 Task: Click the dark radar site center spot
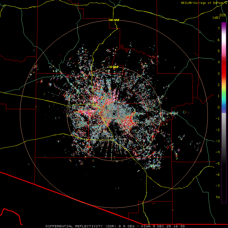point(114,114)
